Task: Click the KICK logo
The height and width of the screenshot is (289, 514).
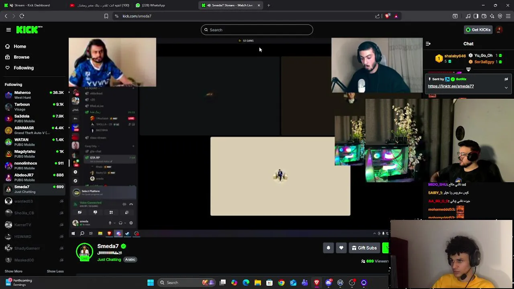Action: click(29, 30)
